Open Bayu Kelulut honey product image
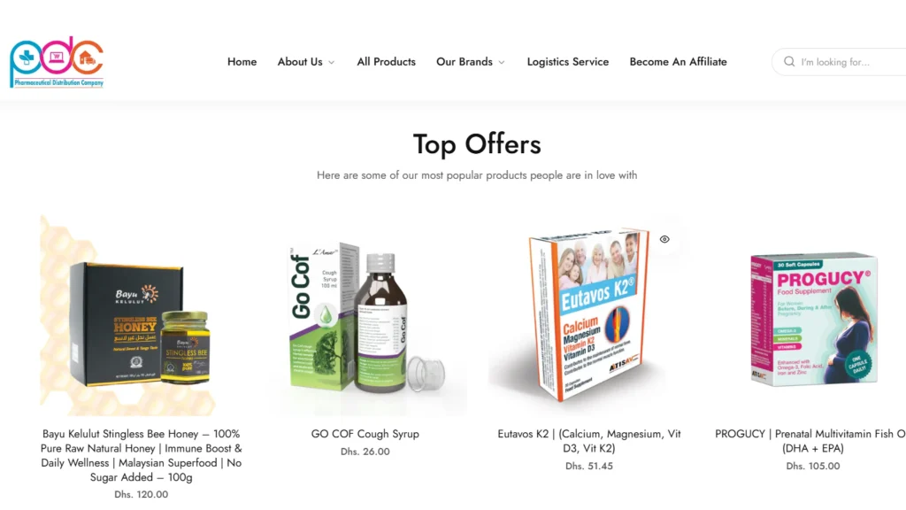Viewport: 906px width, 510px height. pos(141,315)
